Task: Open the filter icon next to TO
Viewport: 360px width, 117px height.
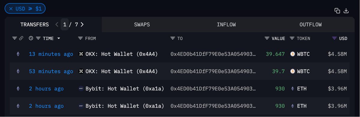Action: (172, 38)
